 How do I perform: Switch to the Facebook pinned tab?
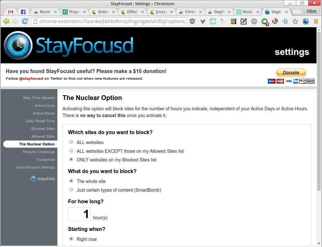23,12
